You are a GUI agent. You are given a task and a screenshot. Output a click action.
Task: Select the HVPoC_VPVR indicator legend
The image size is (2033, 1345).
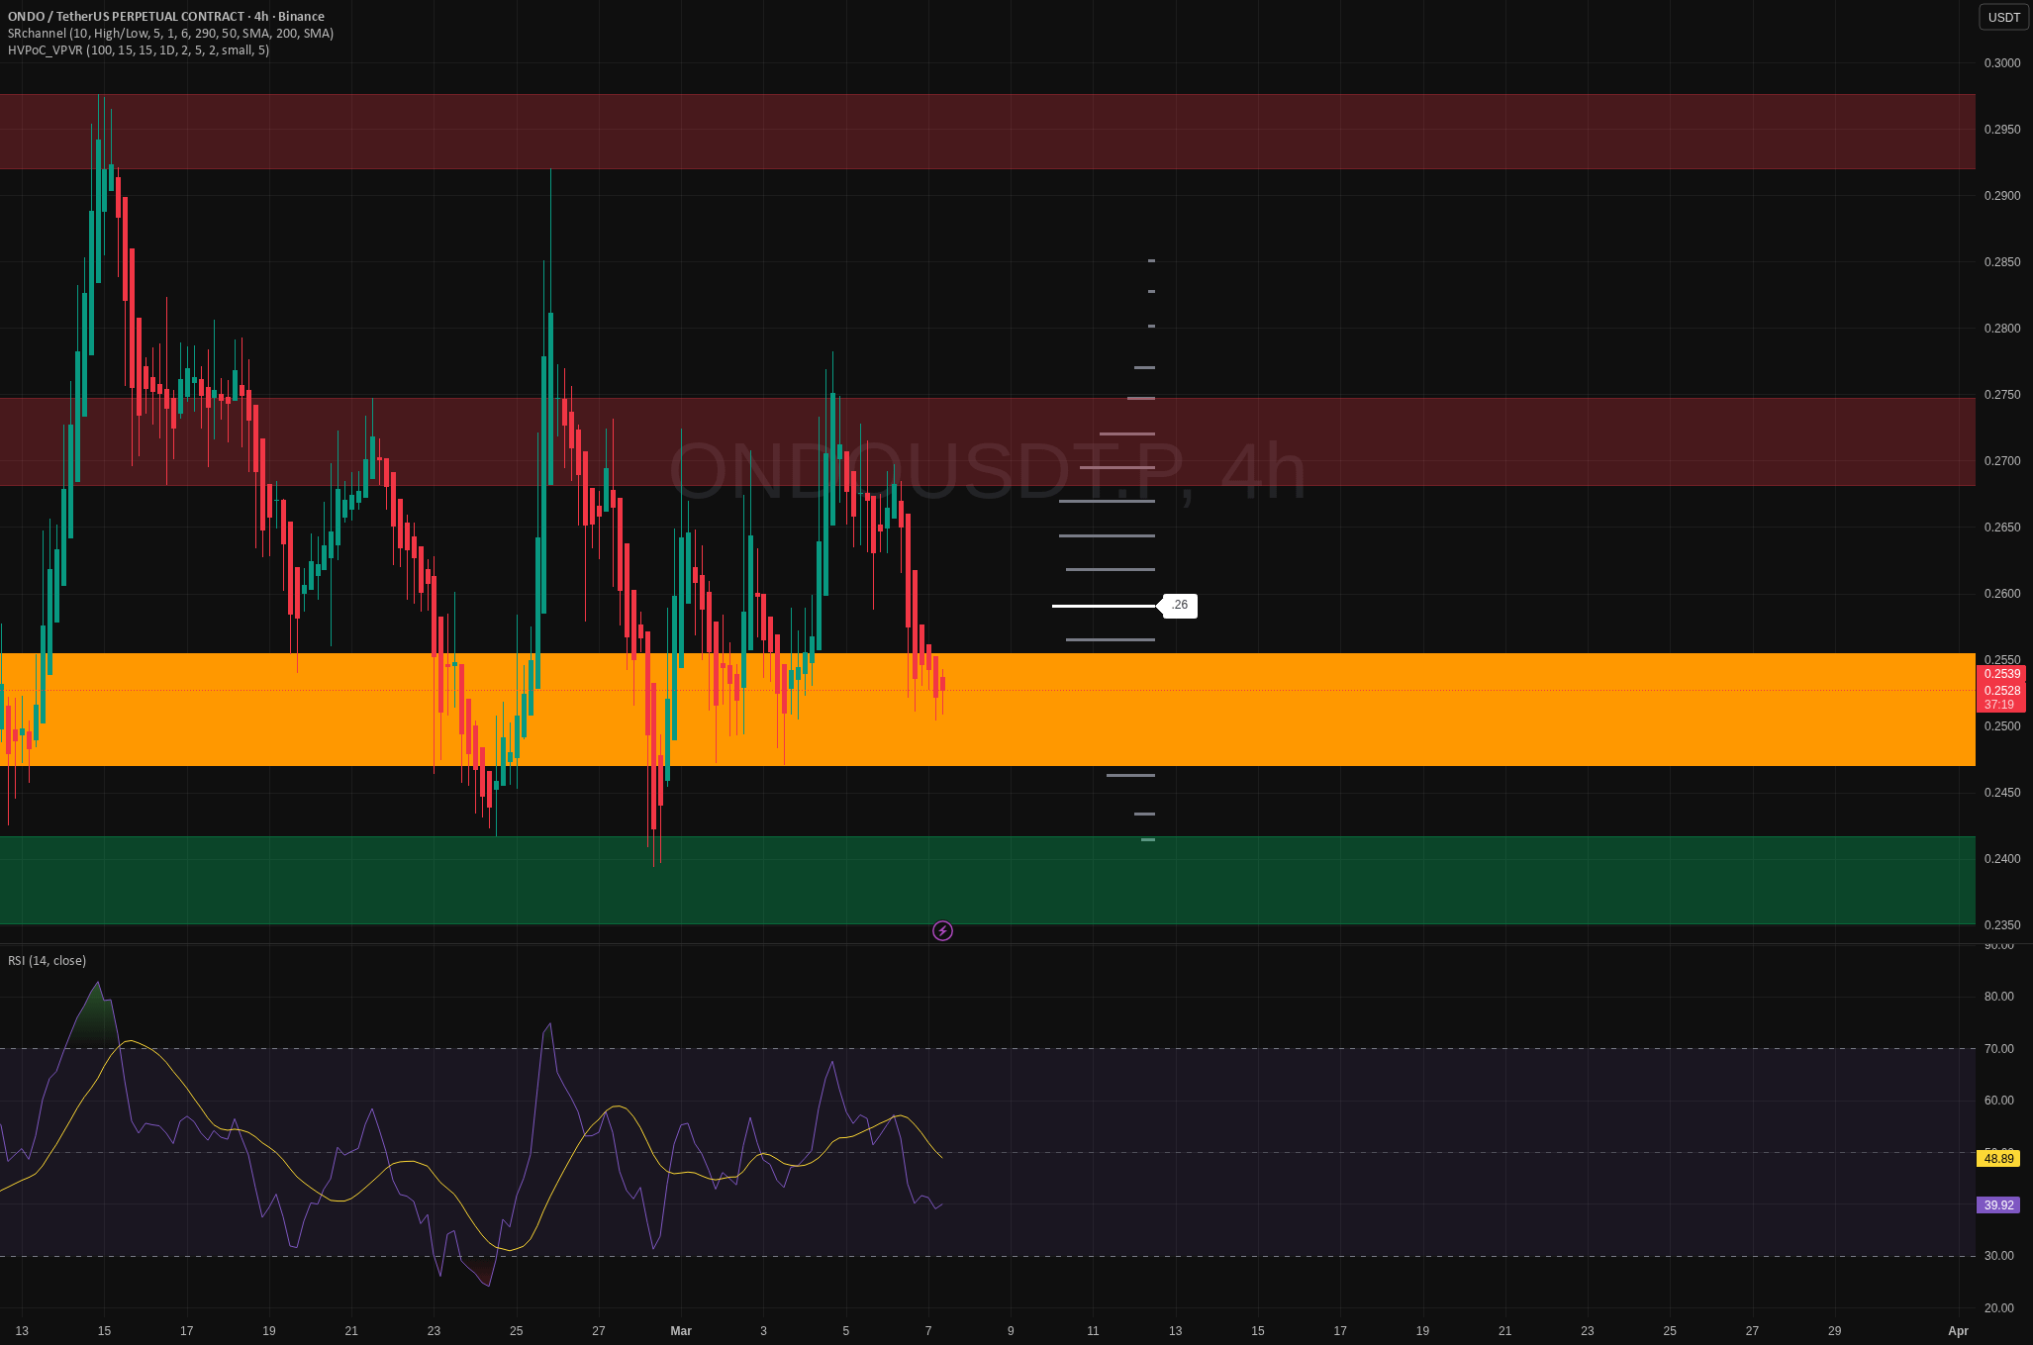(x=139, y=49)
